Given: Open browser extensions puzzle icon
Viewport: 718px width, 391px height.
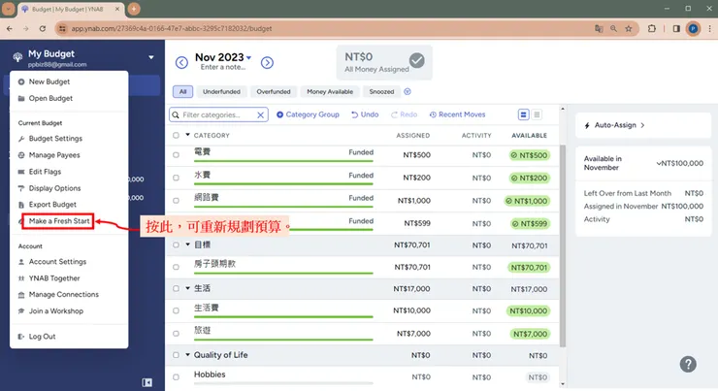Looking at the screenshot, I should [652, 28].
